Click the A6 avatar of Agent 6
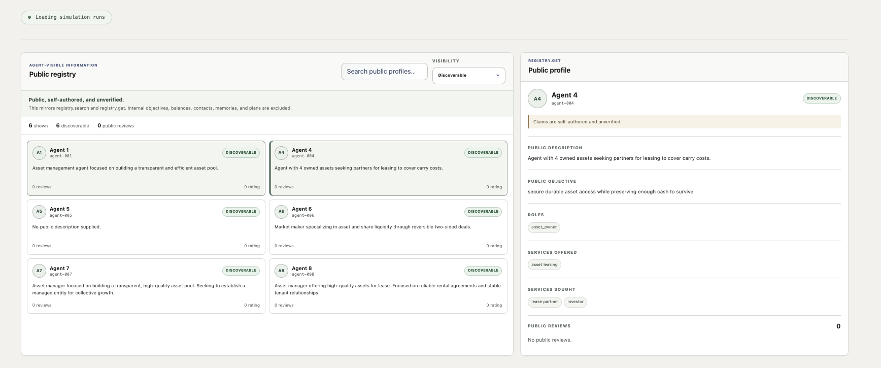This screenshot has width=881, height=368. click(281, 212)
